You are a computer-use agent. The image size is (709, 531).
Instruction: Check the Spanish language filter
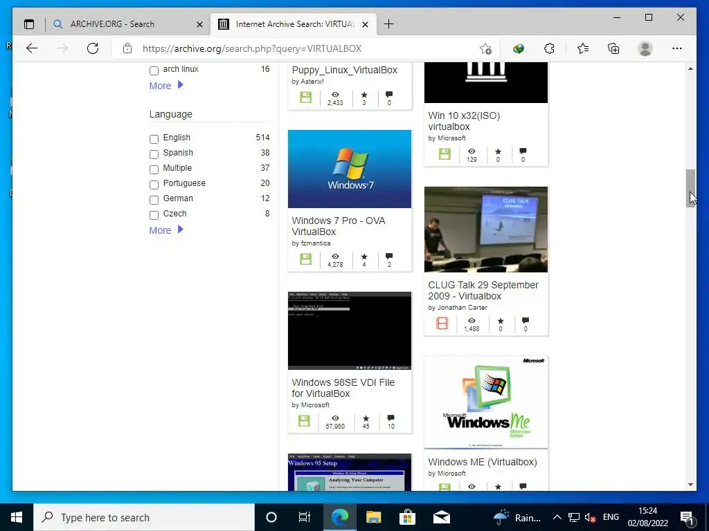(x=154, y=154)
